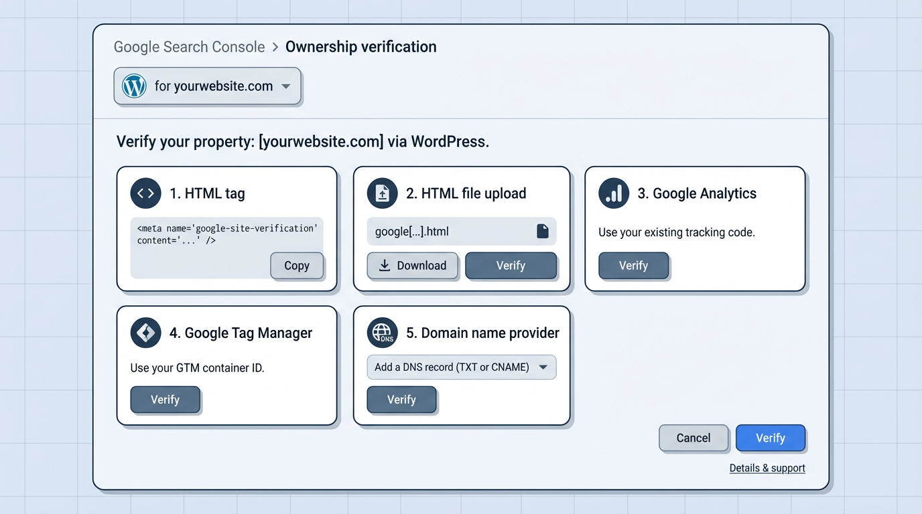Select 'Google Search Console' in the breadcrumb
The image size is (922, 514).
pyautogui.click(x=189, y=47)
